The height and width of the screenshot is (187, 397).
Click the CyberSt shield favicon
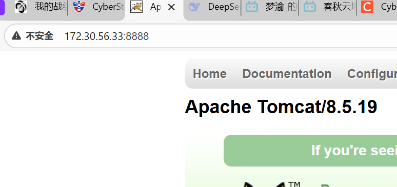pyautogui.click(x=79, y=7)
